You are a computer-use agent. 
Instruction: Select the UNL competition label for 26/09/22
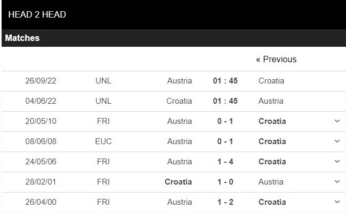point(103,81)
